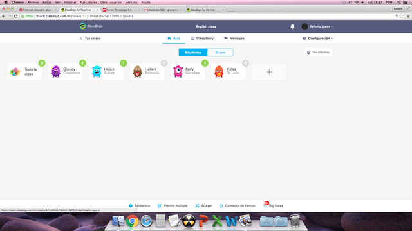
Task: Click the browser back arrow
Action: pos(4,16)
